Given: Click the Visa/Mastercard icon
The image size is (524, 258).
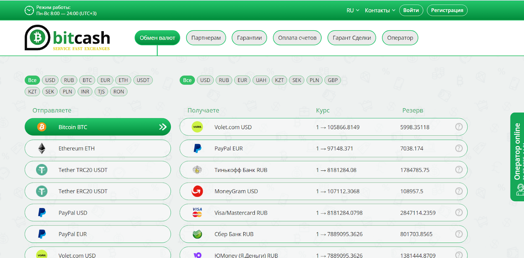Looking at the screenshot, I should tap(197, 212).
